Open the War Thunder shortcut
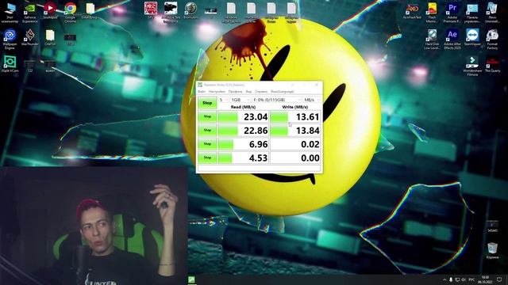This screenshot has height=285, width=508. [x=30, y=37]
